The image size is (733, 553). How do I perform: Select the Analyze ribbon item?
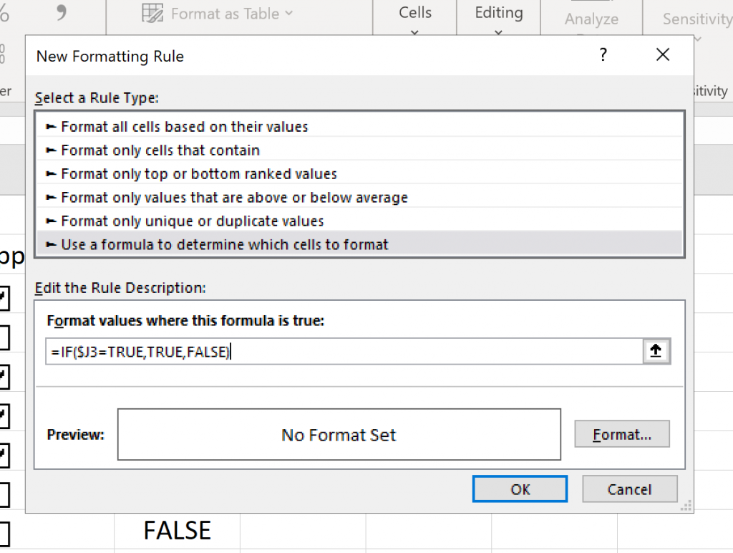591,19
